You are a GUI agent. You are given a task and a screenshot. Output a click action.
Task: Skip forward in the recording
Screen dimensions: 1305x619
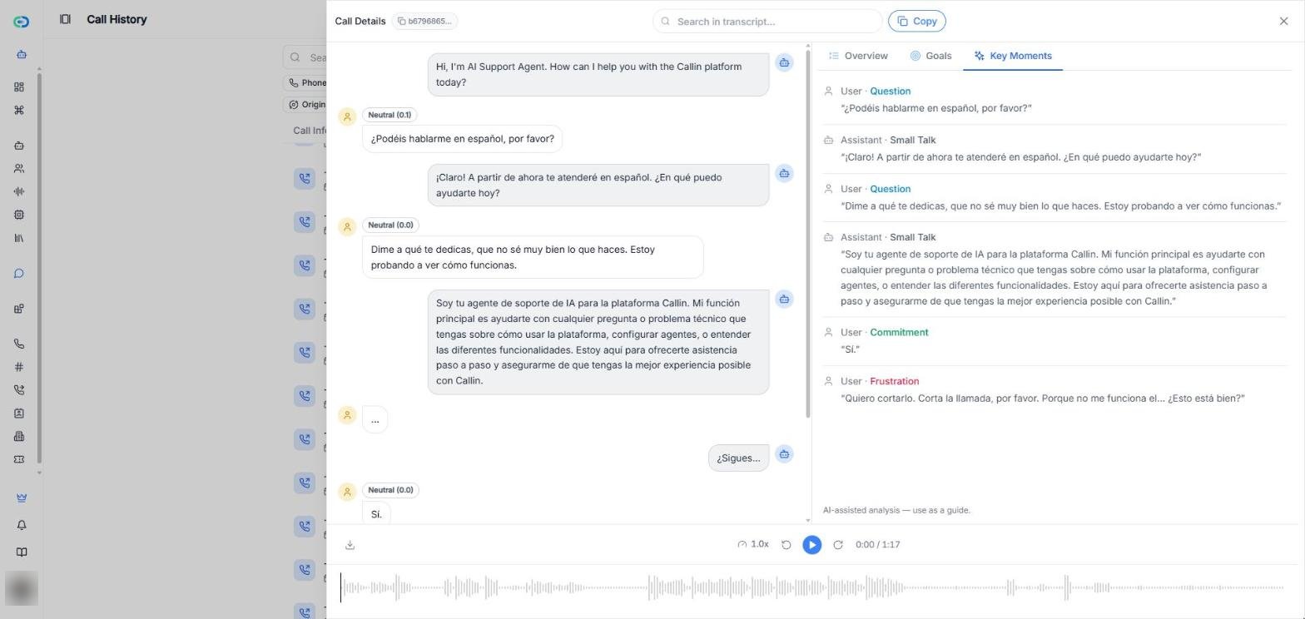(x=838, y=544)
